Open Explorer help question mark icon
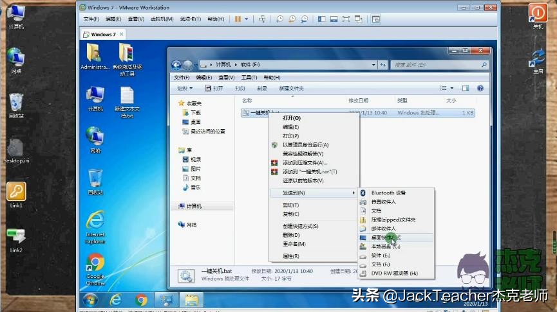The height and width of the screenshot is (312, 557). [x=480, y=88]
